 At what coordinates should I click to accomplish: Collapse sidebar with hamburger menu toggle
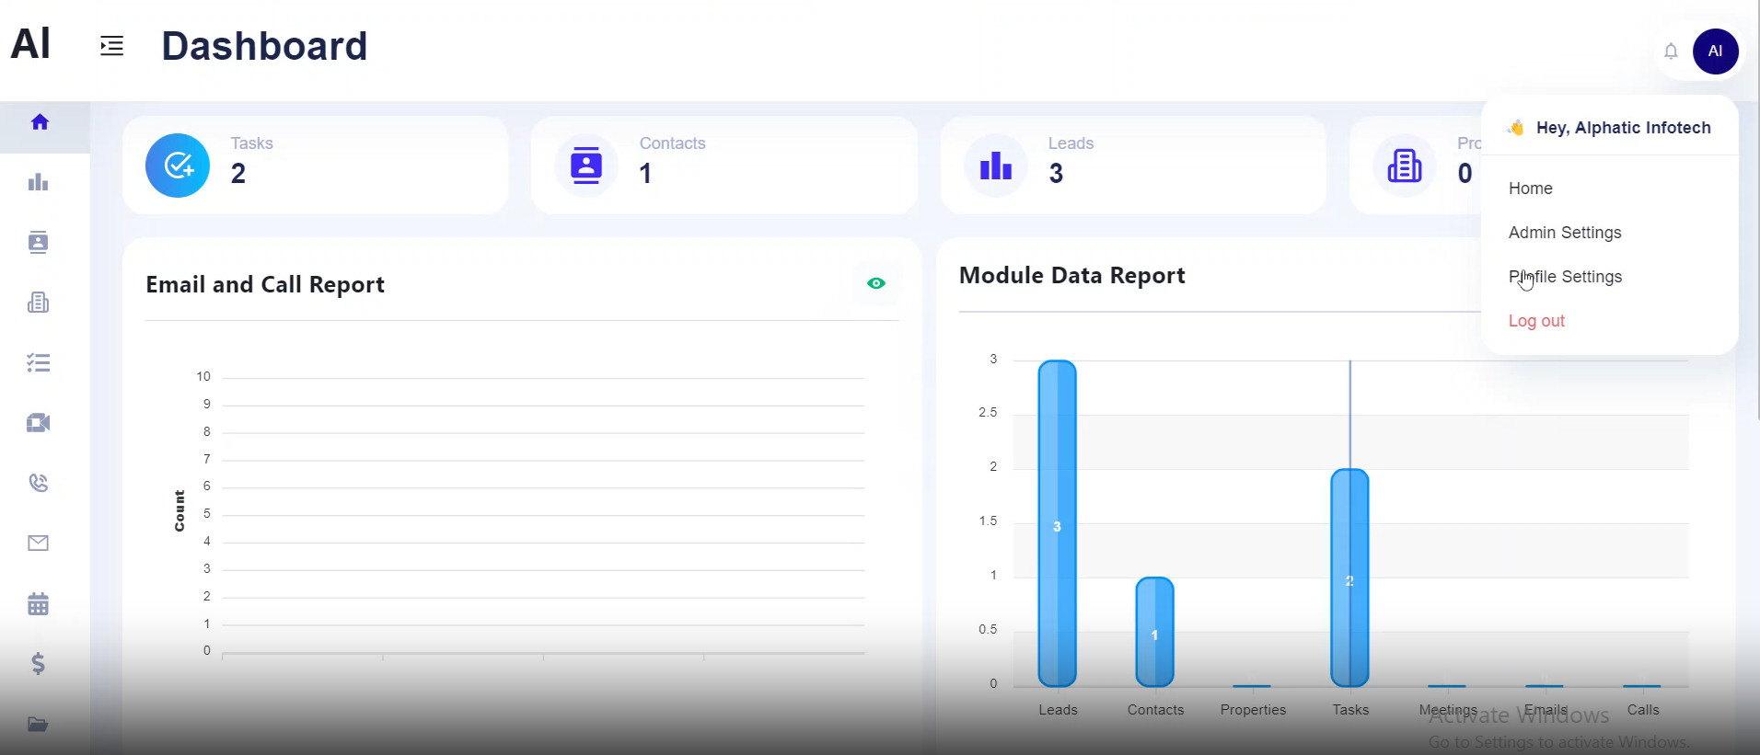111,46
